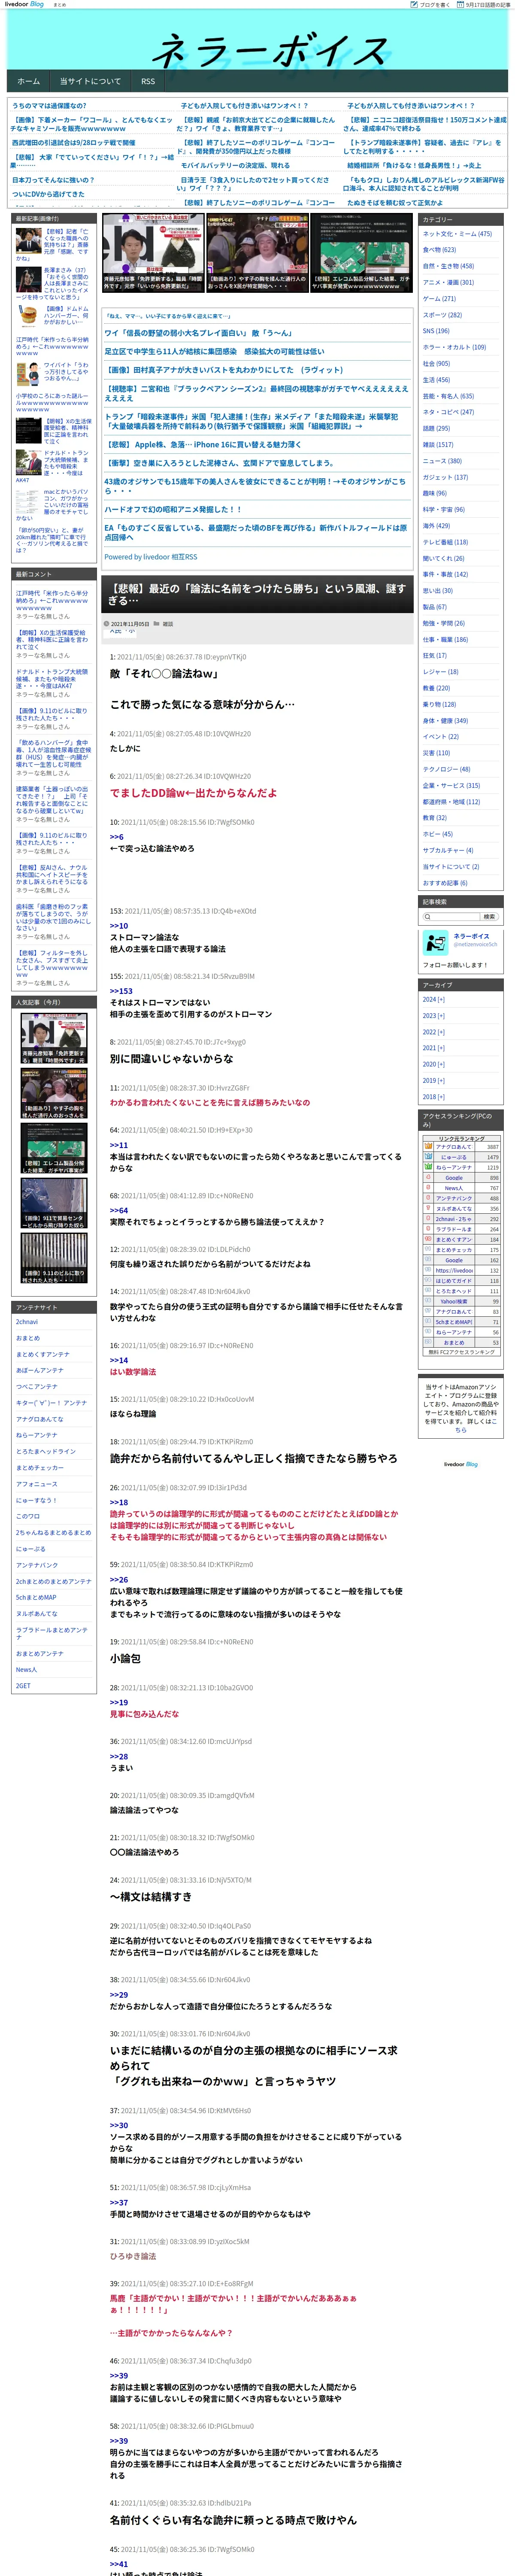The image size is (515, 2576).
Task: Open the 自然・生き物 (458) category
Action: click(x=448, y=266)
